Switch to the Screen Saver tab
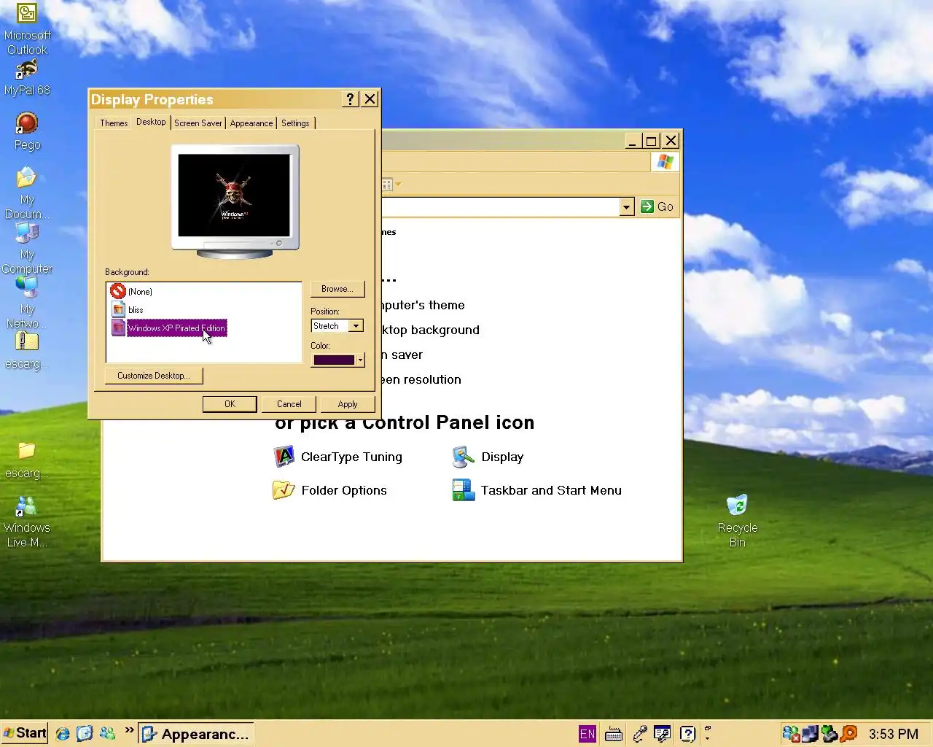933x747 pixels. click(x=198, y=123)
